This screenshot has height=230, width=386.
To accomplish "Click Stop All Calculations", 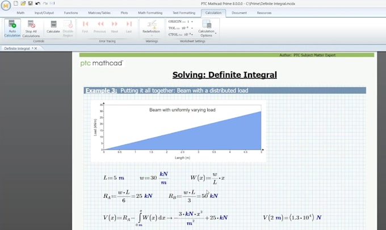I will pyautogui.click(x=31, y=29).
